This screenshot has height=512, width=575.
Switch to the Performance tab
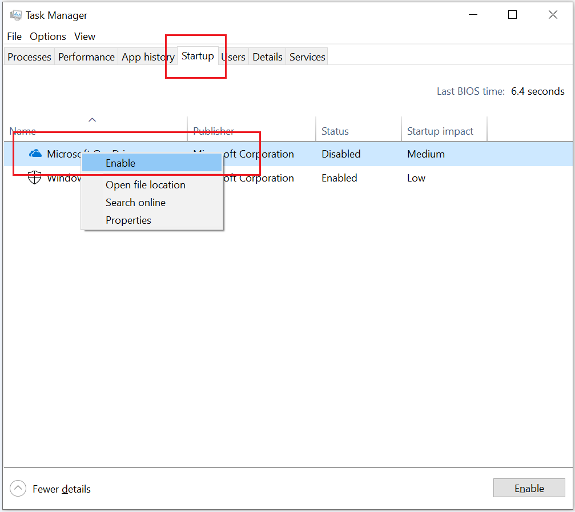[86, 57]
